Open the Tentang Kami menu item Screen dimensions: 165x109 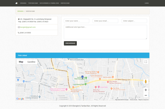pos(33,3)
